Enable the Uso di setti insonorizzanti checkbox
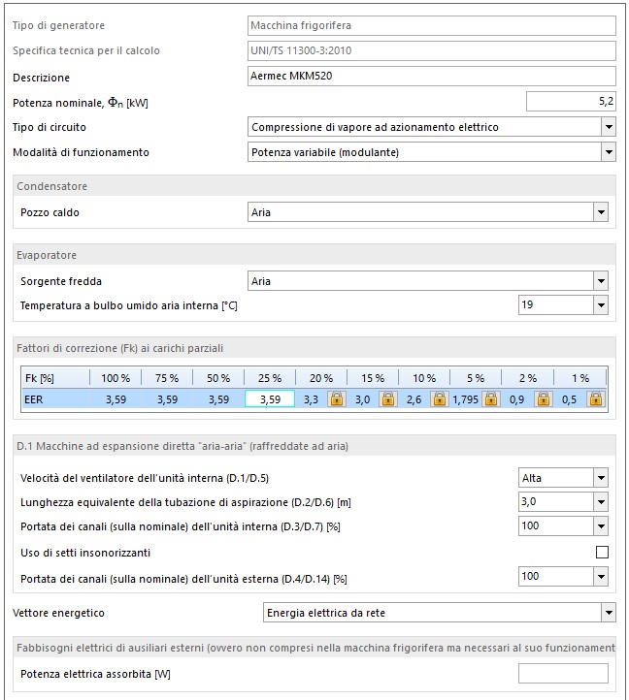Screen dimensions: 629x700 point(602,553)
